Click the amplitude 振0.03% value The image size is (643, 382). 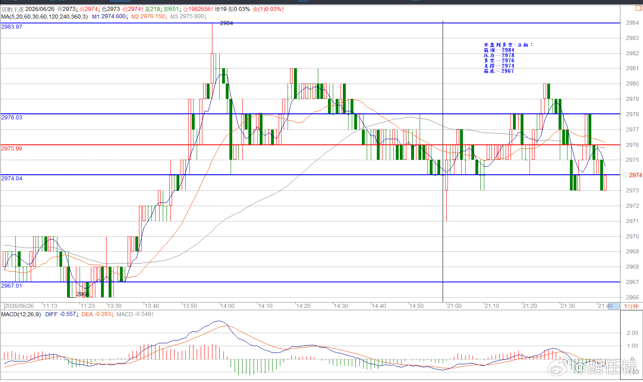[239, 9]
